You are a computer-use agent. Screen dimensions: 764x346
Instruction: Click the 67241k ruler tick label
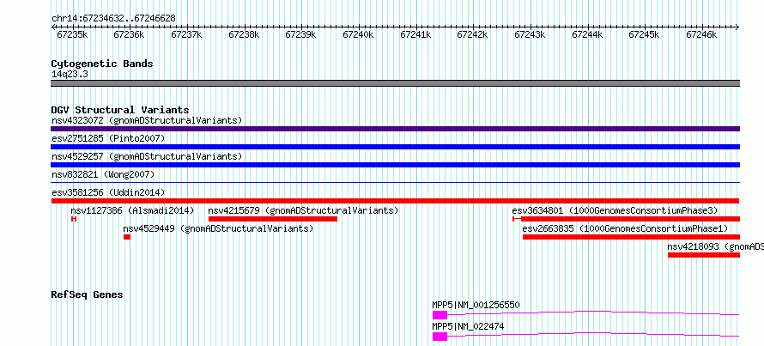pyautogui.click(x=415, y=34)
